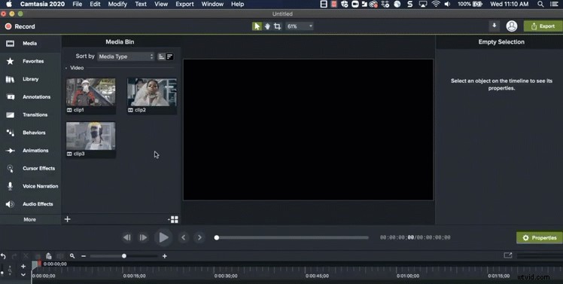Add a new track with plus icon

(x=23, y=267)
